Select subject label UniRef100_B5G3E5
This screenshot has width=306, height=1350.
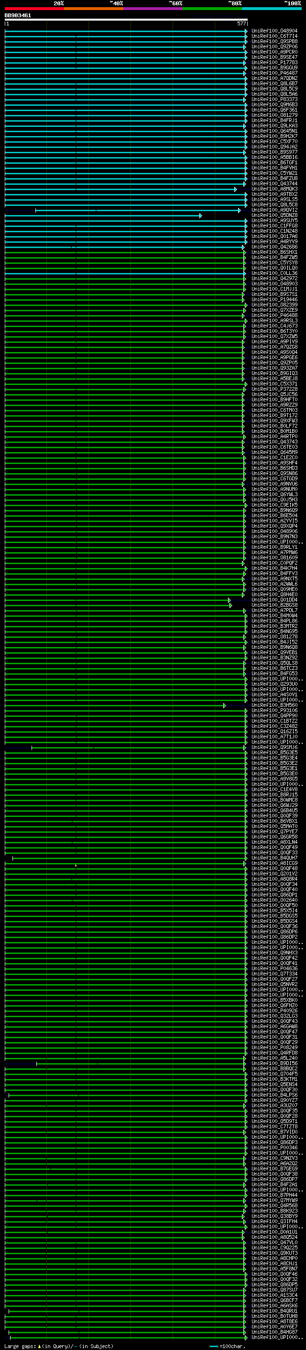(x=274, y=753)
